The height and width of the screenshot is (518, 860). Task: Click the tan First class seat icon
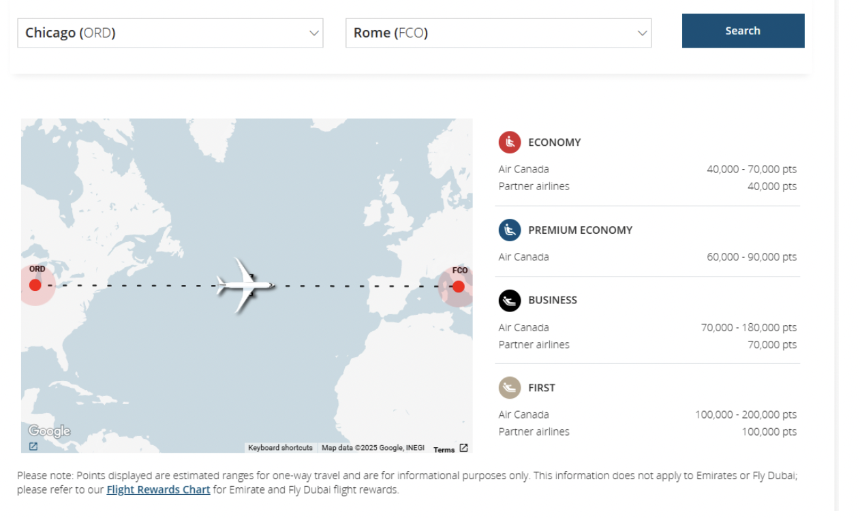click(x=509, y=388)
